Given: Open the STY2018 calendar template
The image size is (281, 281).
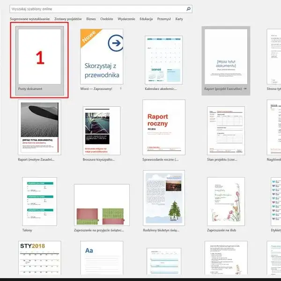Looking at the screenshot, I should click(40, 258).
